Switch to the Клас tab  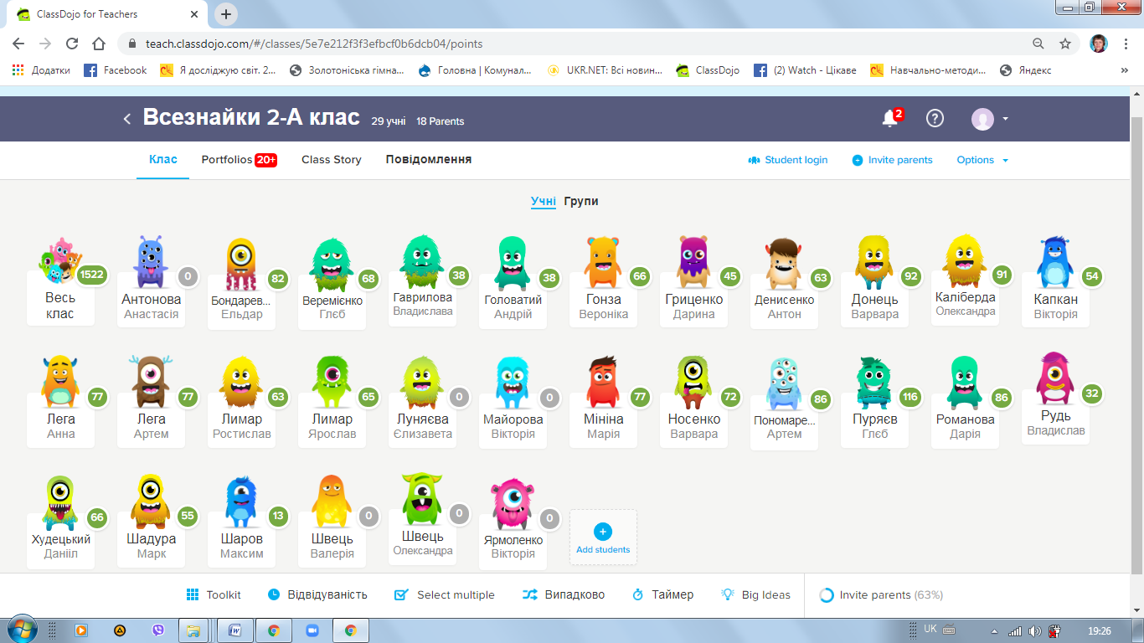coord(163,159)
